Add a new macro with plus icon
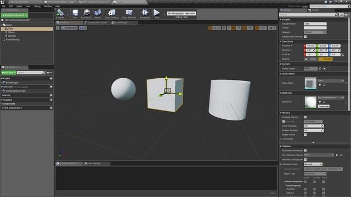The height and width of the screenshot is (197, 351). point(51,95)
